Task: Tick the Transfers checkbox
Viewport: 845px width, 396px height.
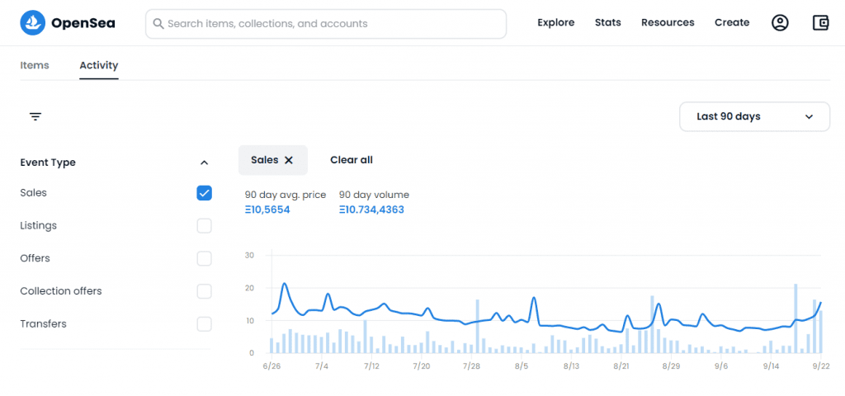Action: pyautogui.click(x=205, y=324)
